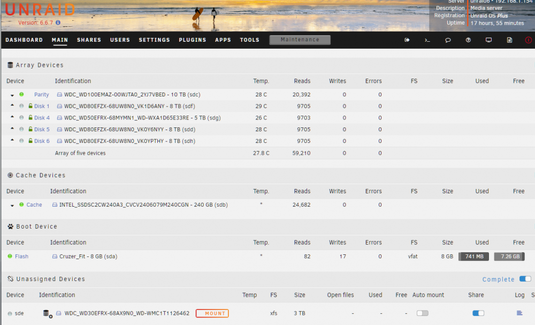This screenshot has height=325, width=535.
Task: Disable the Share switch for sde
Action: coord(478,313)
